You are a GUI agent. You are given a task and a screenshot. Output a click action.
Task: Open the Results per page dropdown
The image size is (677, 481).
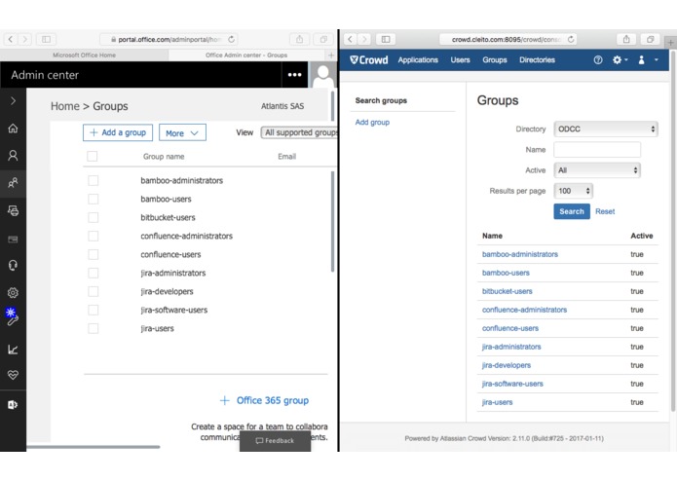pos(573,191)
